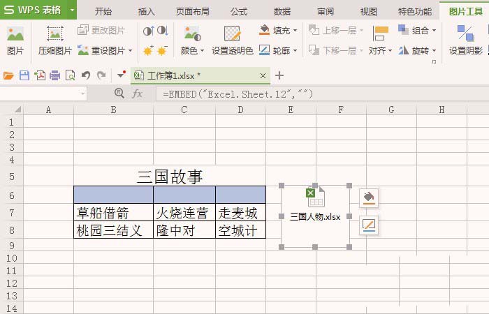
Task: Switch to the 开始 tab
Action: coord(103,12)
